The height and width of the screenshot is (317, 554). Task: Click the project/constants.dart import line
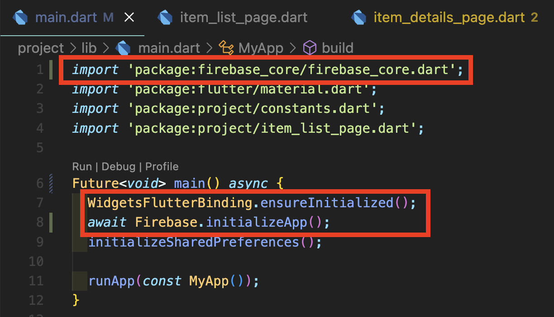(x=228, y=109)
